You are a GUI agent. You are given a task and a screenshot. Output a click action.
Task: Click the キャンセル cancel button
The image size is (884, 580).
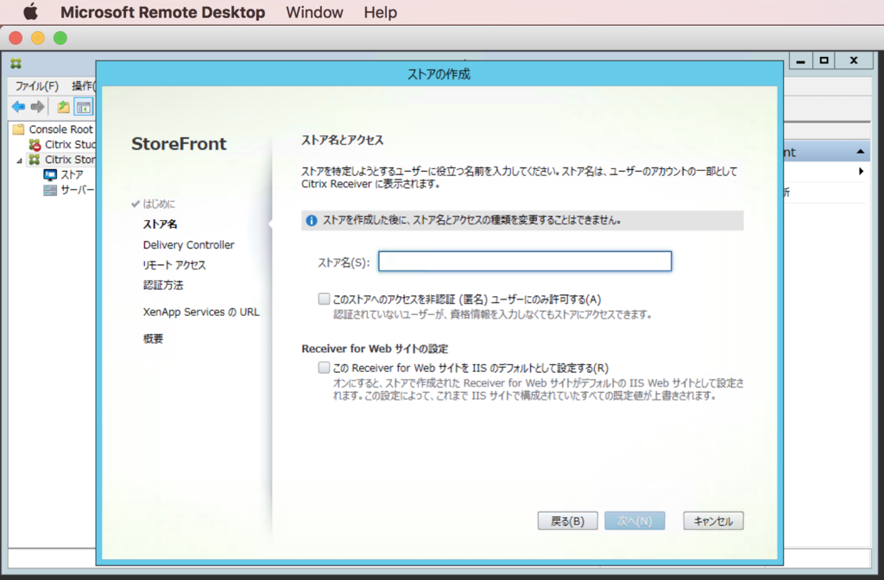coord(713,520)
